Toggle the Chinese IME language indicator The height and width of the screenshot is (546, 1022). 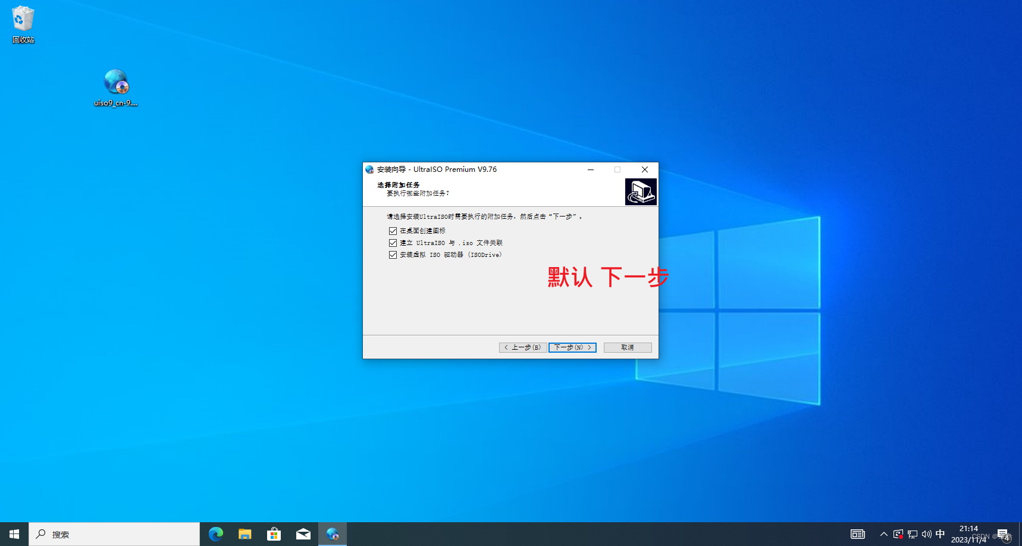[940, 534]
